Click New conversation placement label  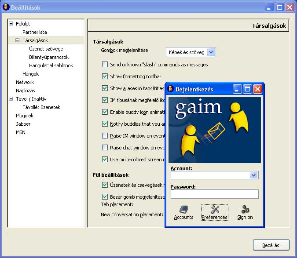pyautogui.click(x=132, y=214)
